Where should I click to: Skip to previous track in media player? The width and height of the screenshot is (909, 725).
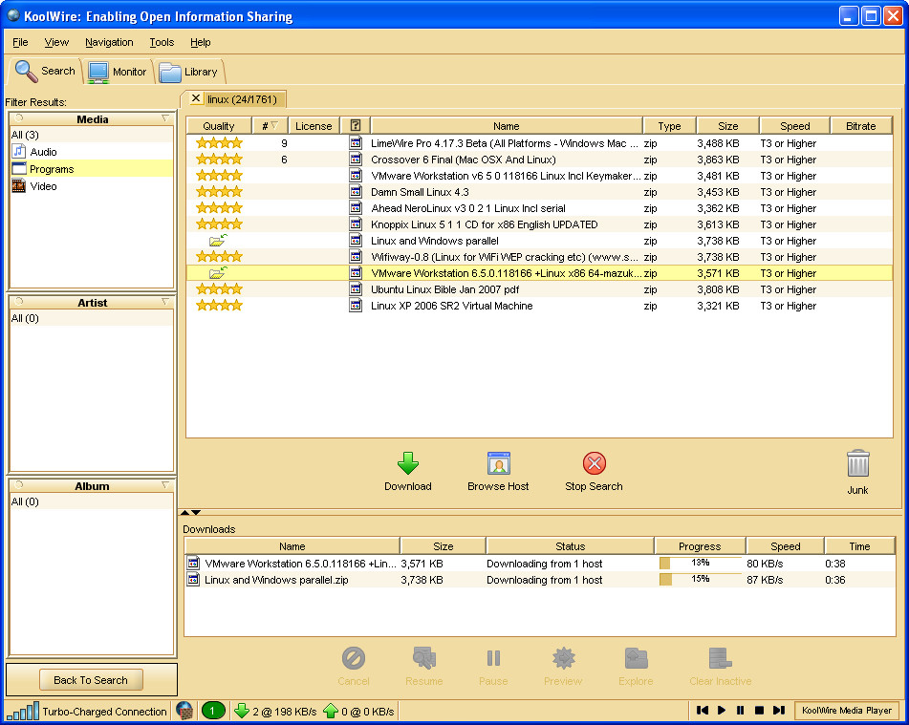point(702,710)
